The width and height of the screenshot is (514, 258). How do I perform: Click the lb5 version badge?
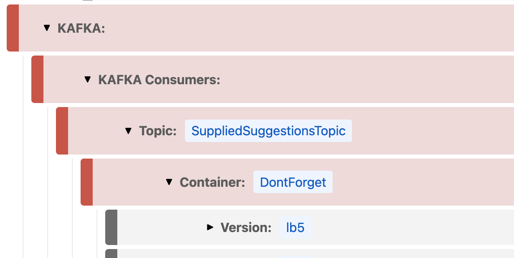pos(295,227)
